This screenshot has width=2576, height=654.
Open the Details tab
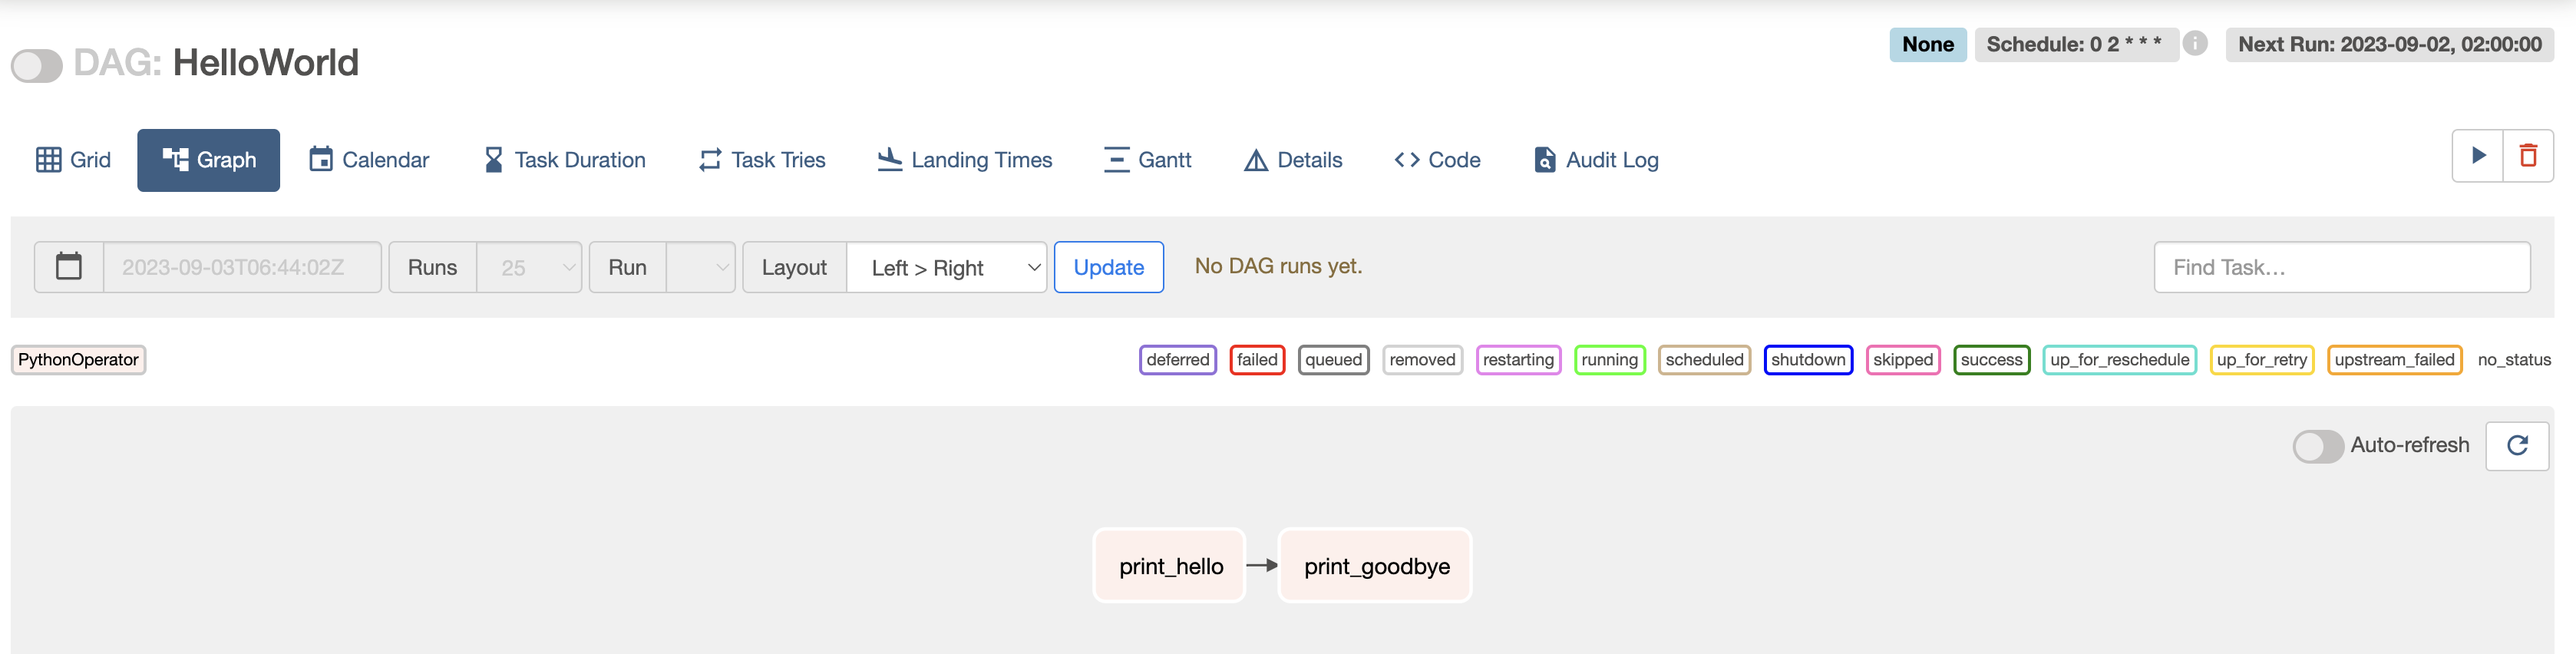point(1293,160)
